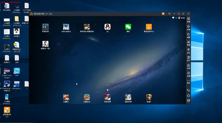Launch the 王国纪元 game
Image resolution: width=222 pixels, height=123 pixels.
point(87,97)
